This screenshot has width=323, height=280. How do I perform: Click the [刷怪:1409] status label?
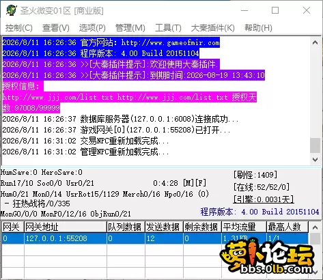tap(255, 175)
